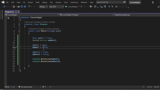The image size is (160, 90).
Task: Click the window layout toolbar icon
Action: coord(95,7)
